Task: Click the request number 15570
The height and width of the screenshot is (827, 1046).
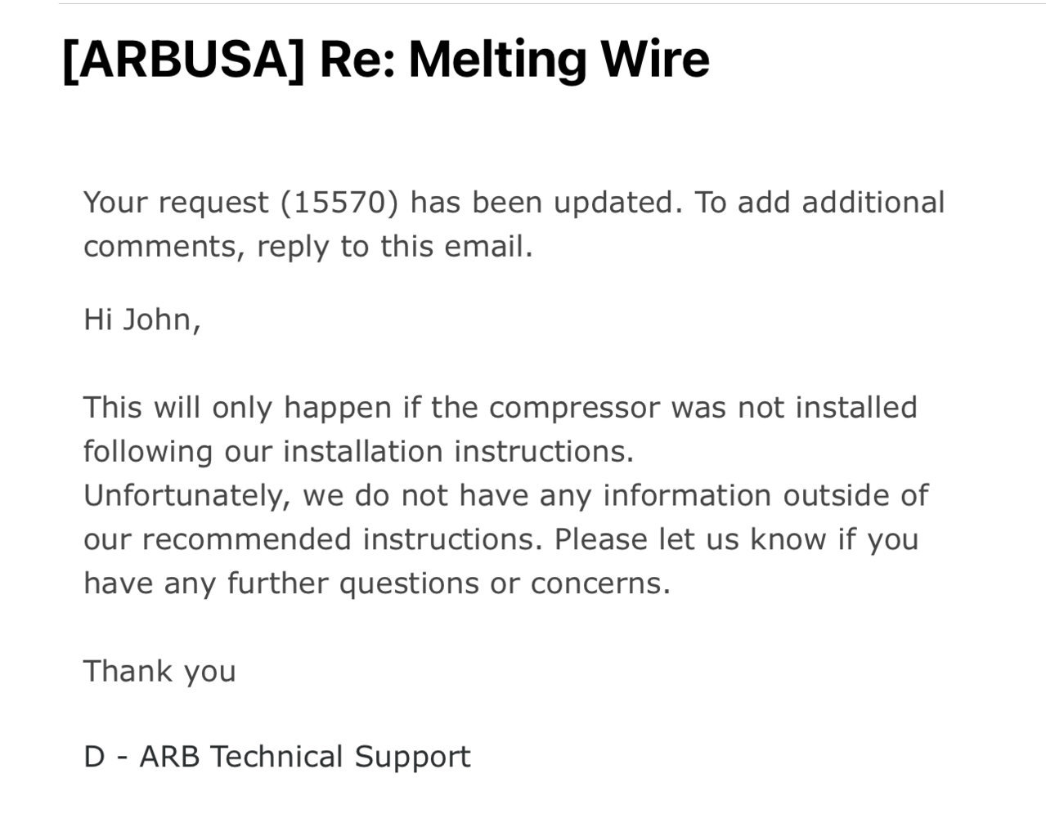Action: (338, 202)
